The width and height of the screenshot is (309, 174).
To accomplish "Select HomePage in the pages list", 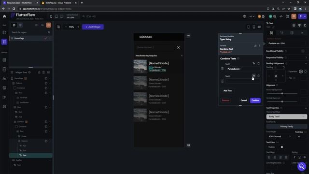I will point(30,38).
